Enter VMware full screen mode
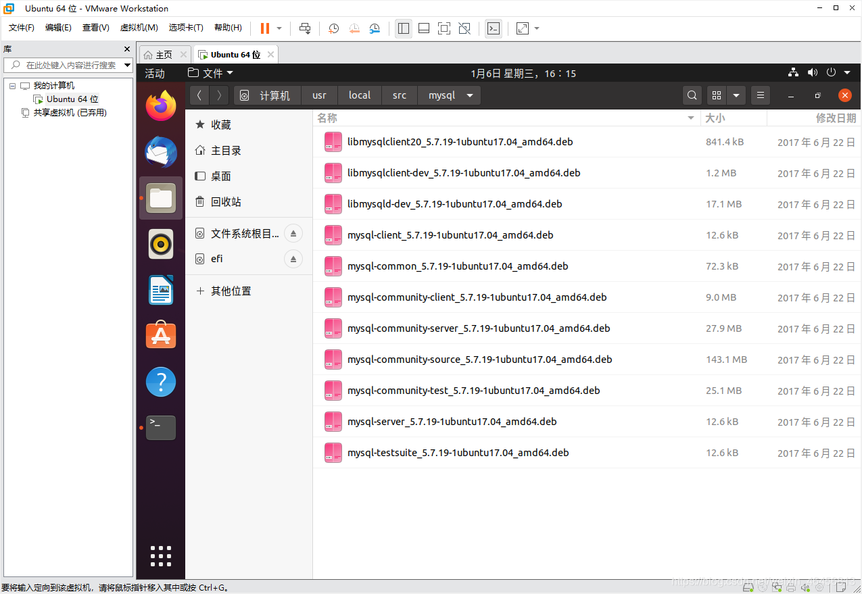The width and height of the screenshot is (862, 594). 444,28
